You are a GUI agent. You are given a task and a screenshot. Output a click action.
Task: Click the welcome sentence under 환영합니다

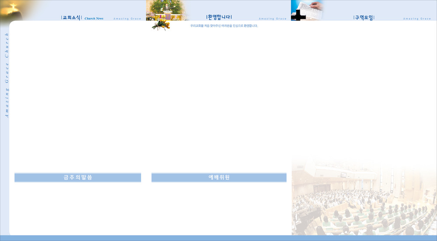coord(224,26)
